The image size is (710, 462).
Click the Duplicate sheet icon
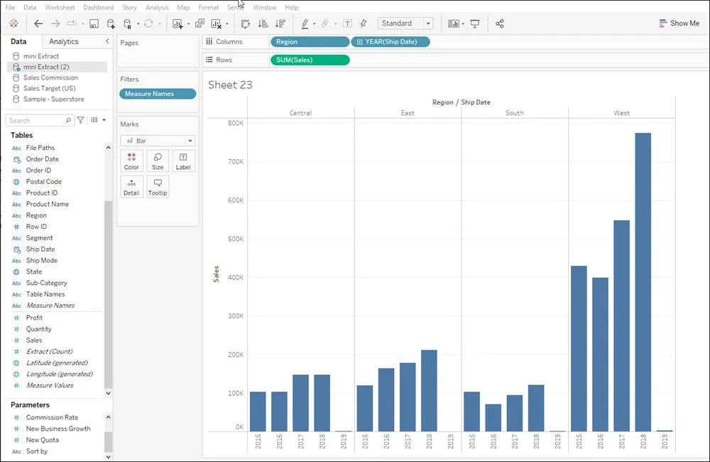pyautogui.click(x=200, y=23)
